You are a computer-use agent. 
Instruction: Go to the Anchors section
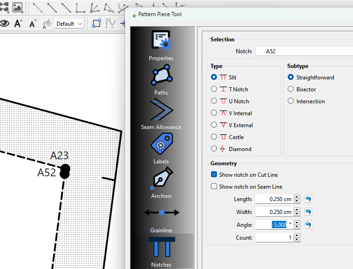click(x=161, y=183)
